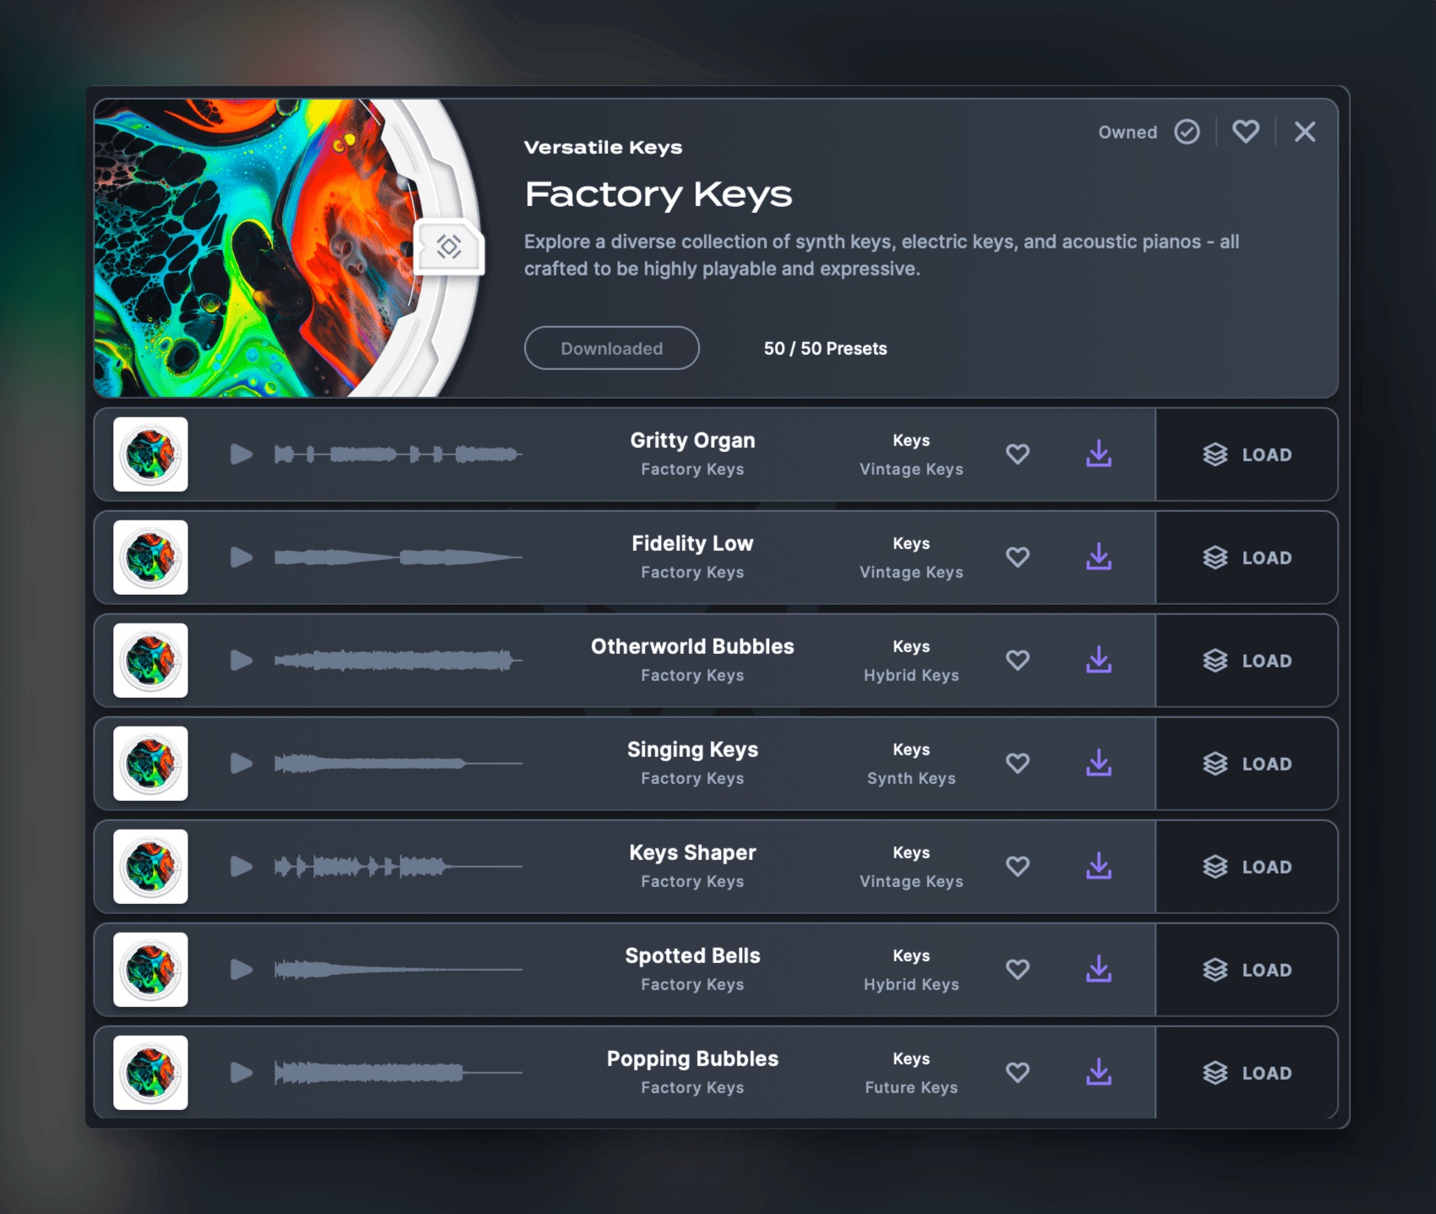
Task: Play the Keys Shaper preview
Action: pos(242,867)
